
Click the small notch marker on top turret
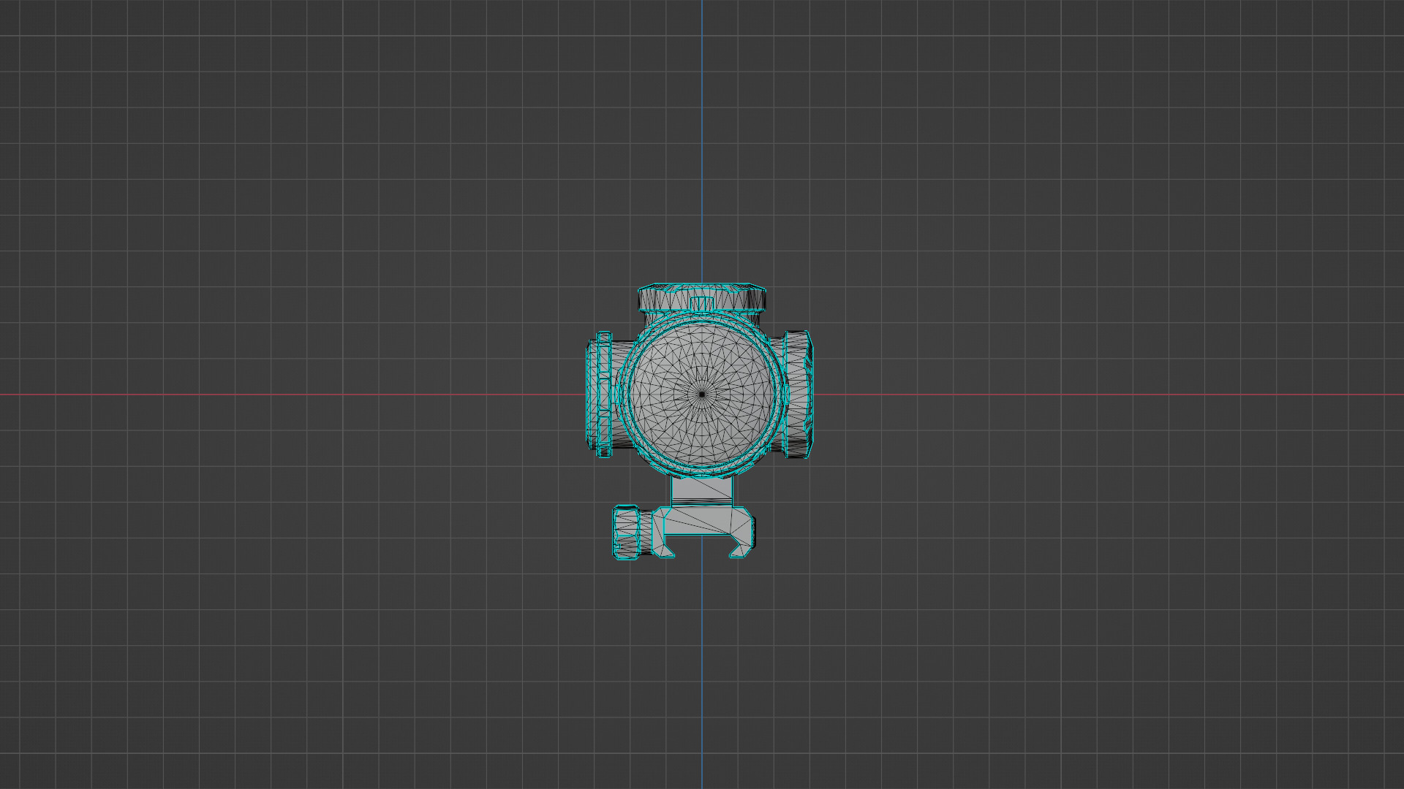click(703, 302)
